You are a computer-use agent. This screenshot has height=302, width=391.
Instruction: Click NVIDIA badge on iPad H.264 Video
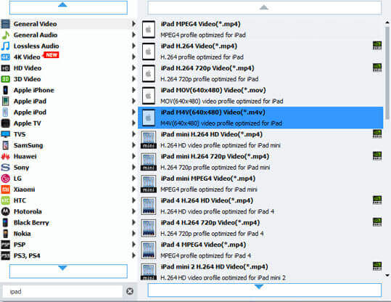coord(377,46)
